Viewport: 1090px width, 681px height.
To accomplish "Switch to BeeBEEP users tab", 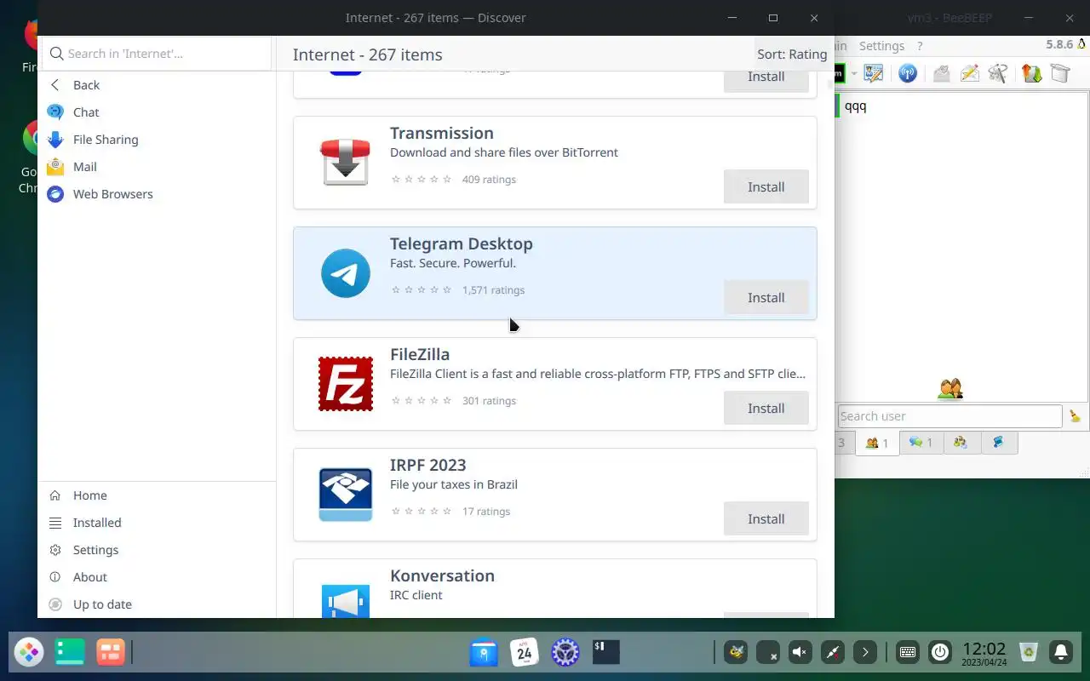I will tap(877, 443).
